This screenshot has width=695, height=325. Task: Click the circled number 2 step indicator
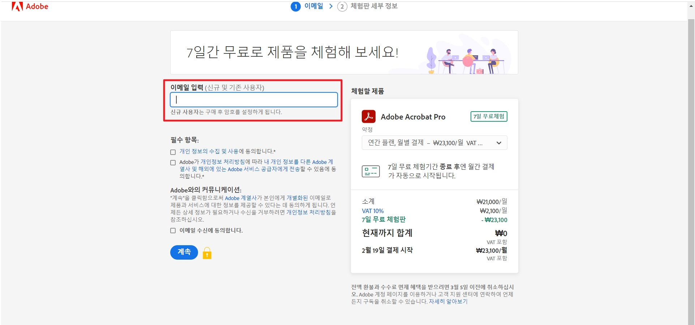pos(342,6)
